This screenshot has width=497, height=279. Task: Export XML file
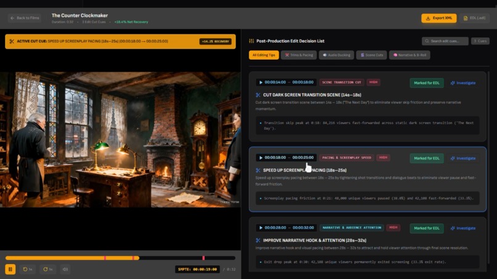pos(438,18)
